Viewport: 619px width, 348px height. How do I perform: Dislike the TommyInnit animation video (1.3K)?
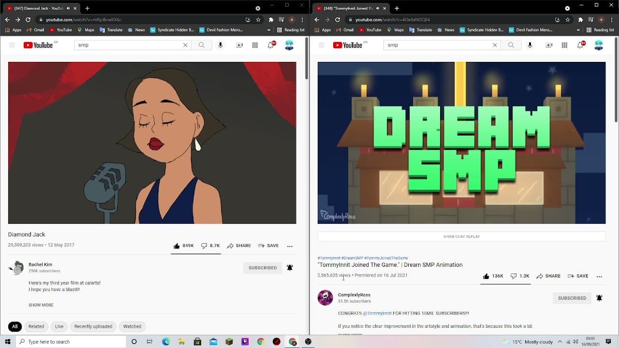pos(520,276)
